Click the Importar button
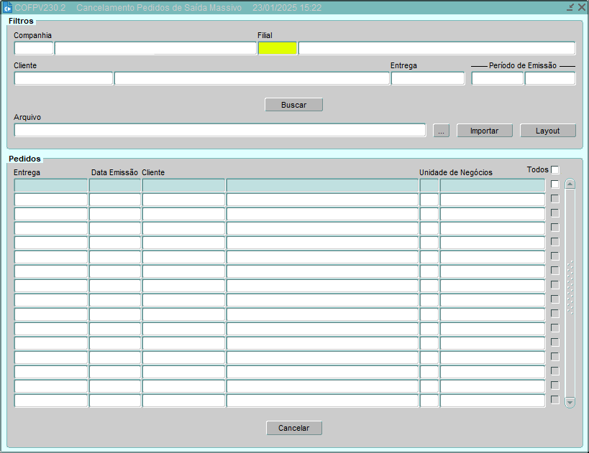 pos(485,131)
